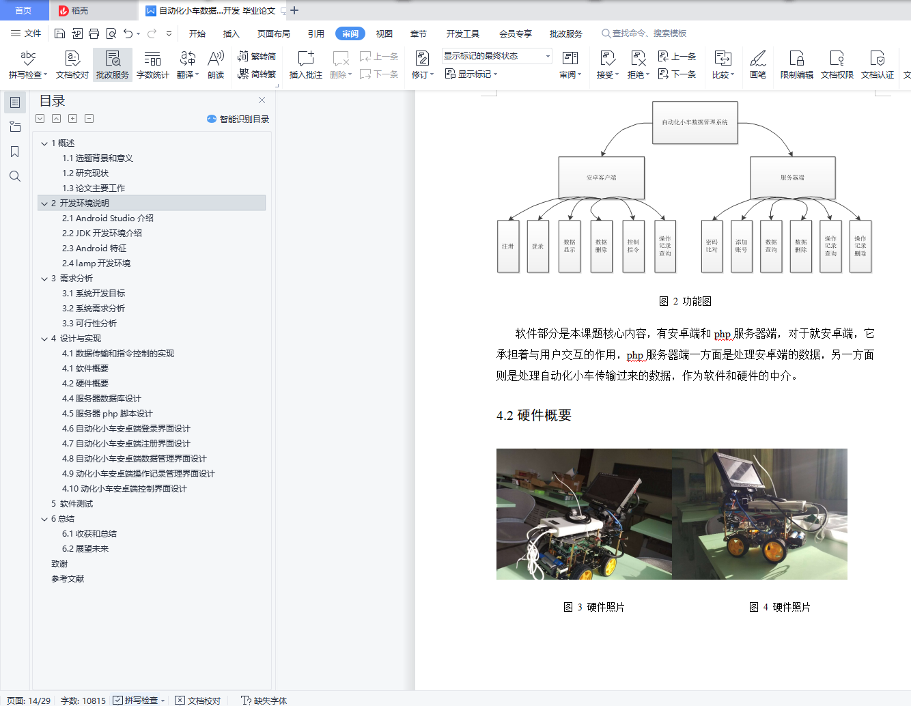
Task: Switch to the 插入 ribbon tab
Action: point(232,33)
